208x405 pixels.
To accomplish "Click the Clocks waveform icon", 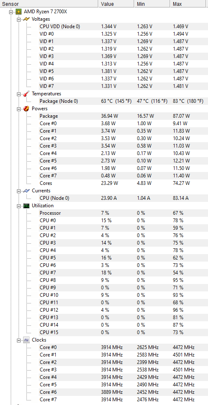I will [x=26, y=340].
